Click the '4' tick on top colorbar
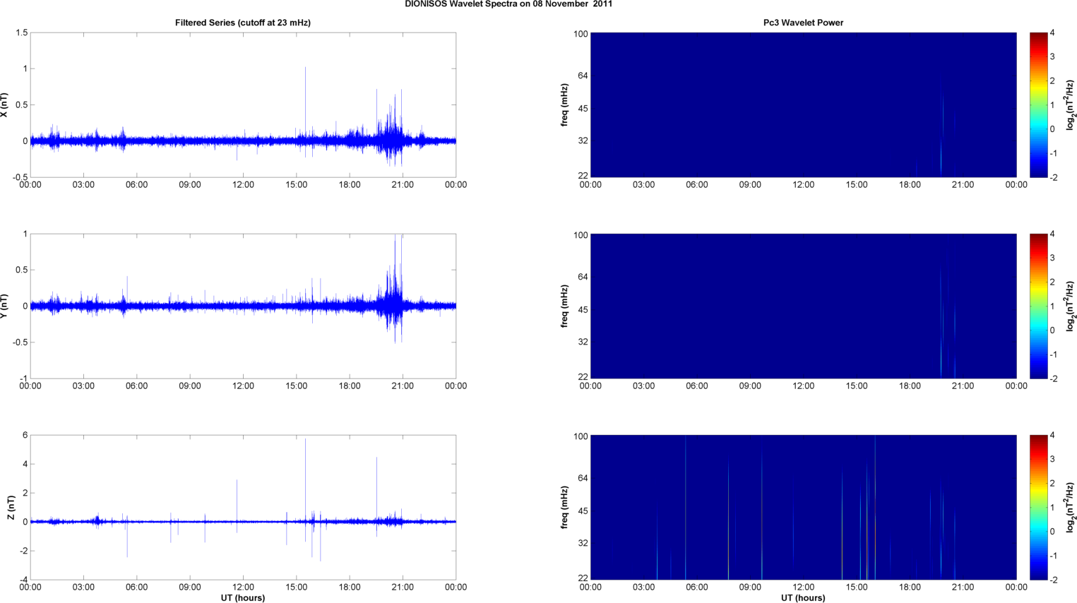The height and width of the screenshot is (603, 1077). [1052, 32]
